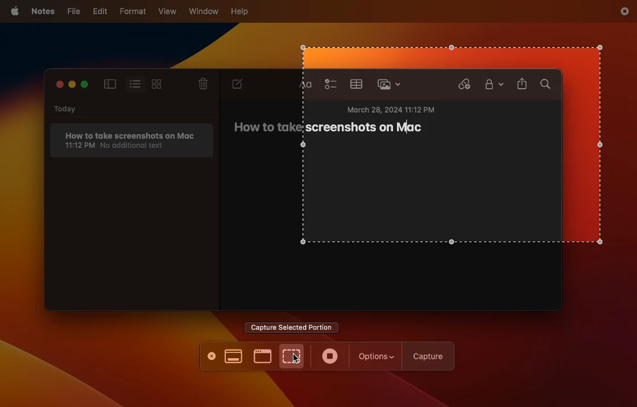Insert a table into the note

coord(356,84)
